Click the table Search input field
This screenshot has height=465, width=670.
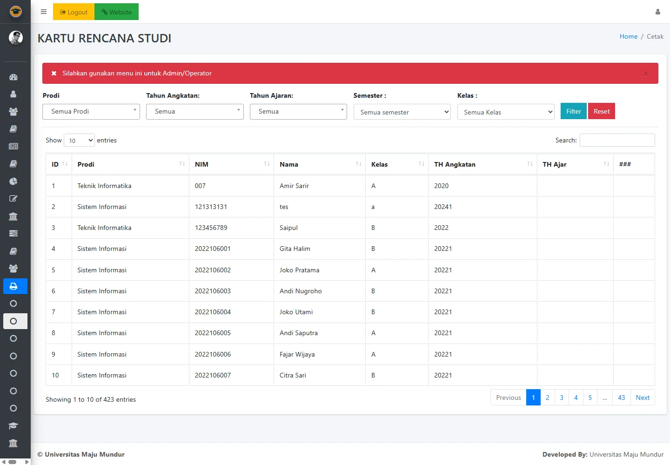[x=617, y=140]
